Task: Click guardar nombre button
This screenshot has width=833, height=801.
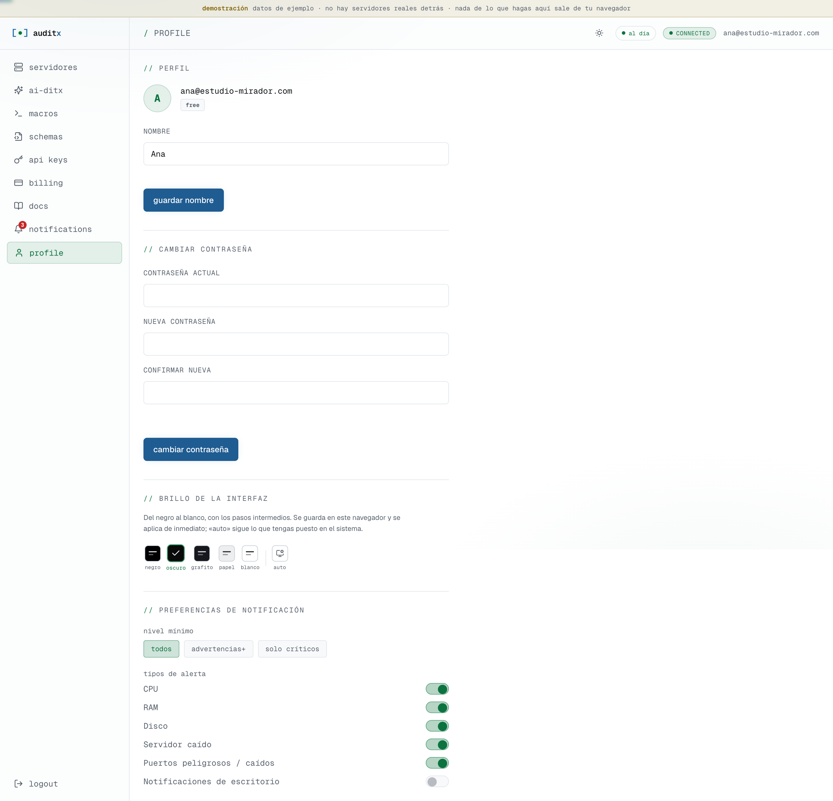Action: tap(184, 200)
